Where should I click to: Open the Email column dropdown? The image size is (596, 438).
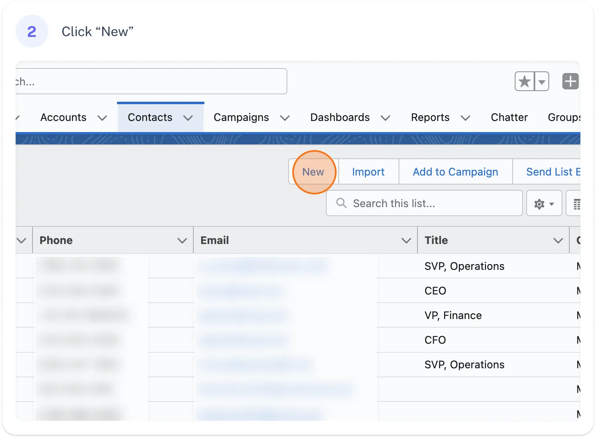[406, 240]
